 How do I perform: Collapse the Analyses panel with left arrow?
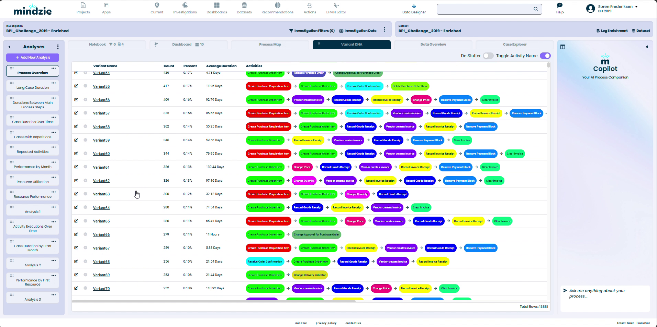pos(10,47)
